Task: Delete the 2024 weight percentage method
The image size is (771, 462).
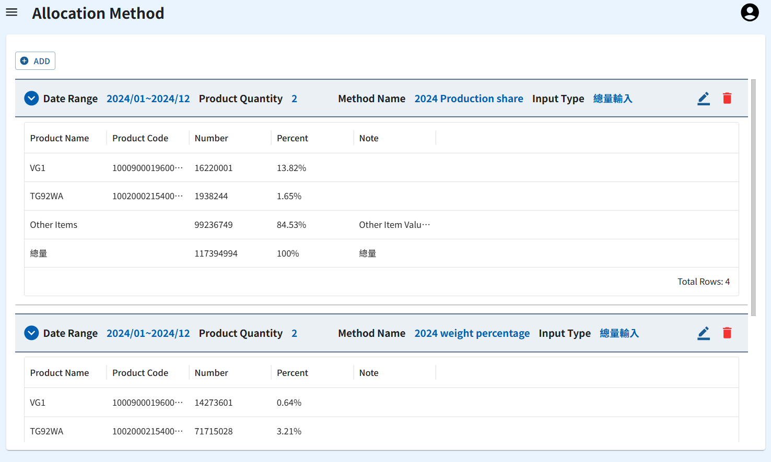Action: coord(727,333)
